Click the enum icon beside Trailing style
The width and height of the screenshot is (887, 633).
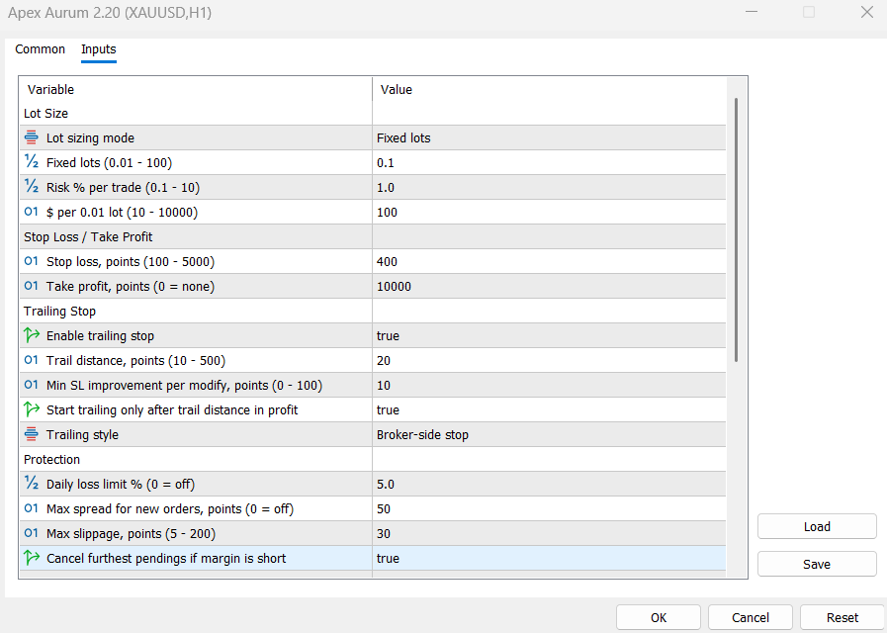tap(31, 434)
